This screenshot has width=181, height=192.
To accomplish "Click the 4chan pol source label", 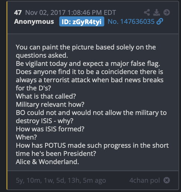I will [145, 180].
